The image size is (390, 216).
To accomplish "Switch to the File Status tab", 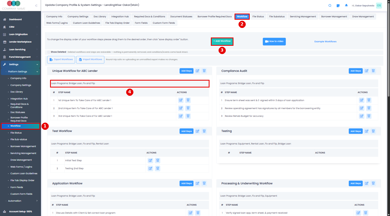I will tap(258, 16).
